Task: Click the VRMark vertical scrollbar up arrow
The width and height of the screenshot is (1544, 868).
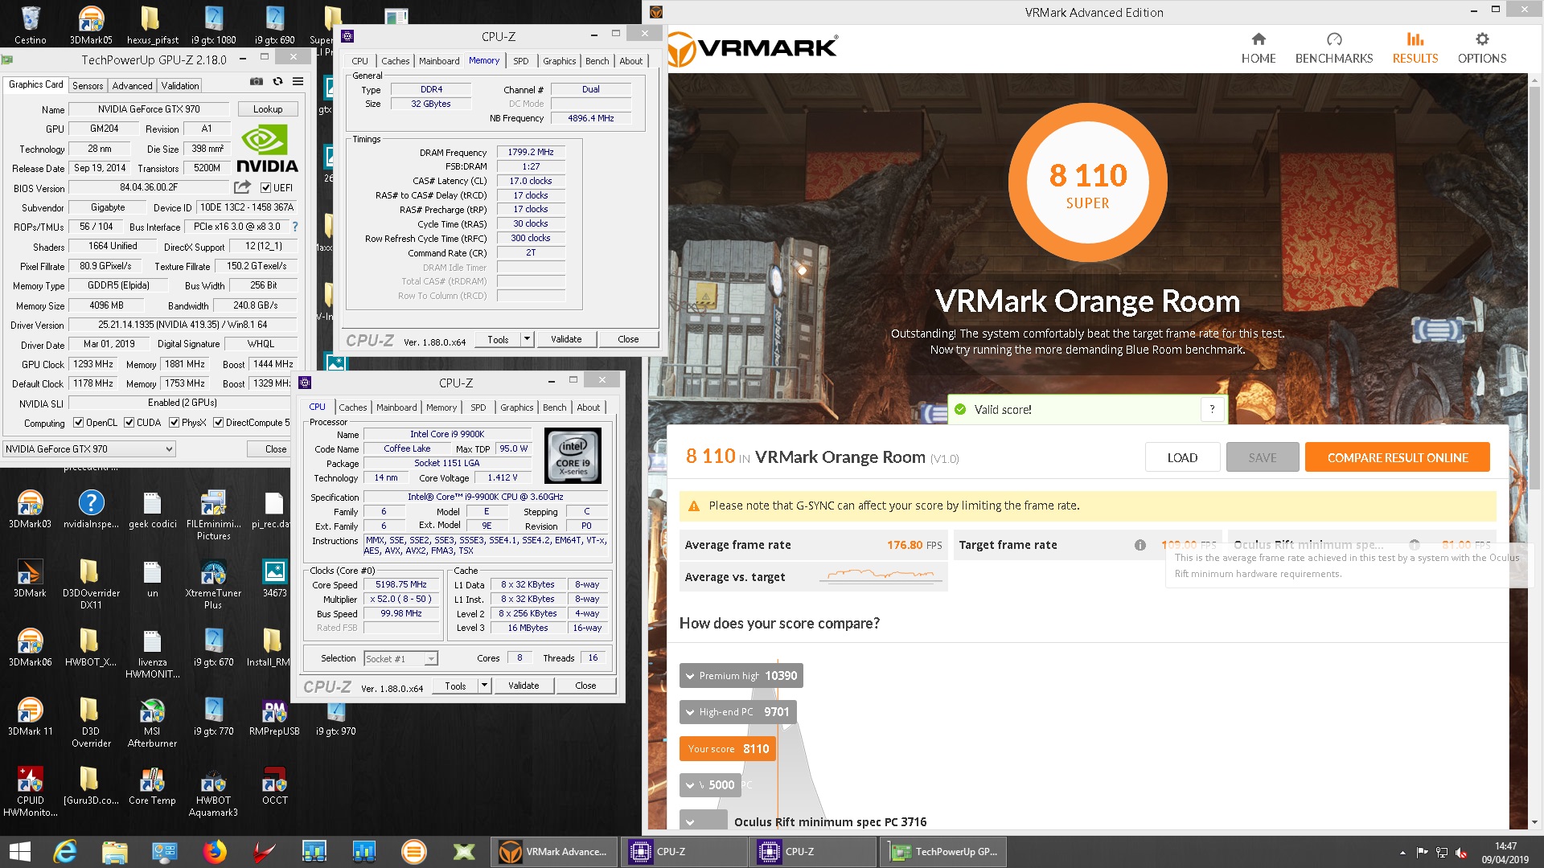Action: 1535,80
